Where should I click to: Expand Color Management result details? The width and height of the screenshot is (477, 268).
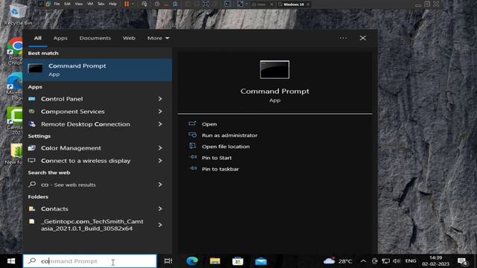pyautogui.click(x=160, y=148)
